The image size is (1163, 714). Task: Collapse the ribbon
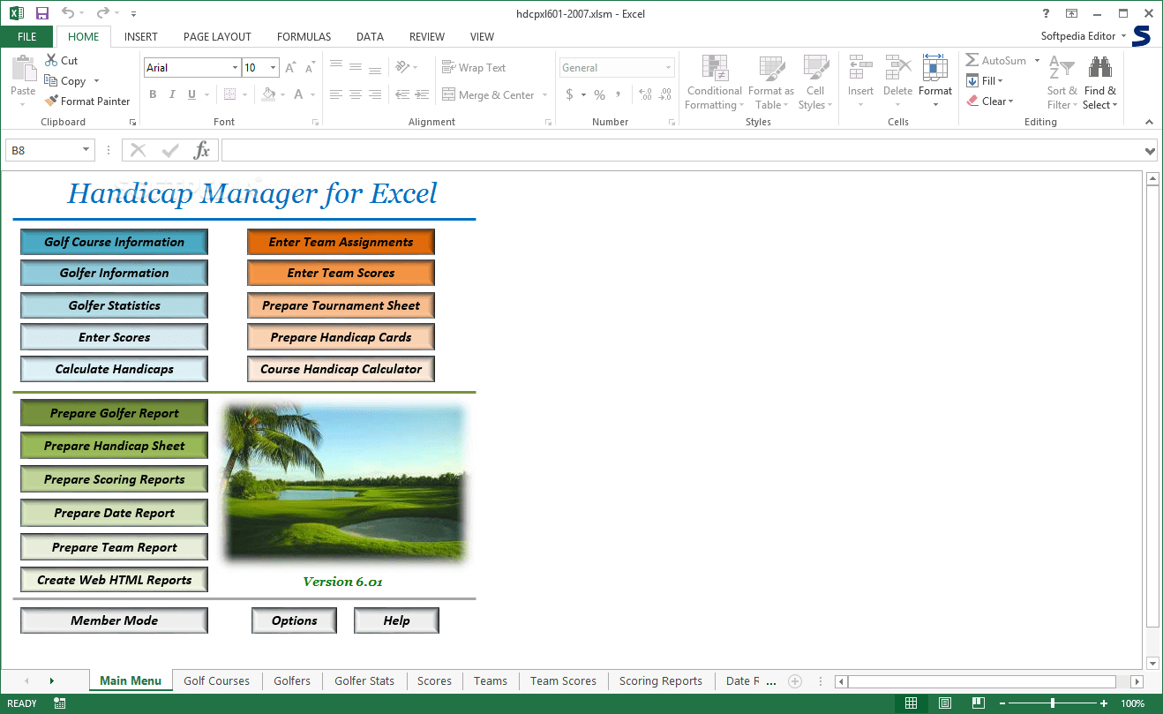[1149, 122]
